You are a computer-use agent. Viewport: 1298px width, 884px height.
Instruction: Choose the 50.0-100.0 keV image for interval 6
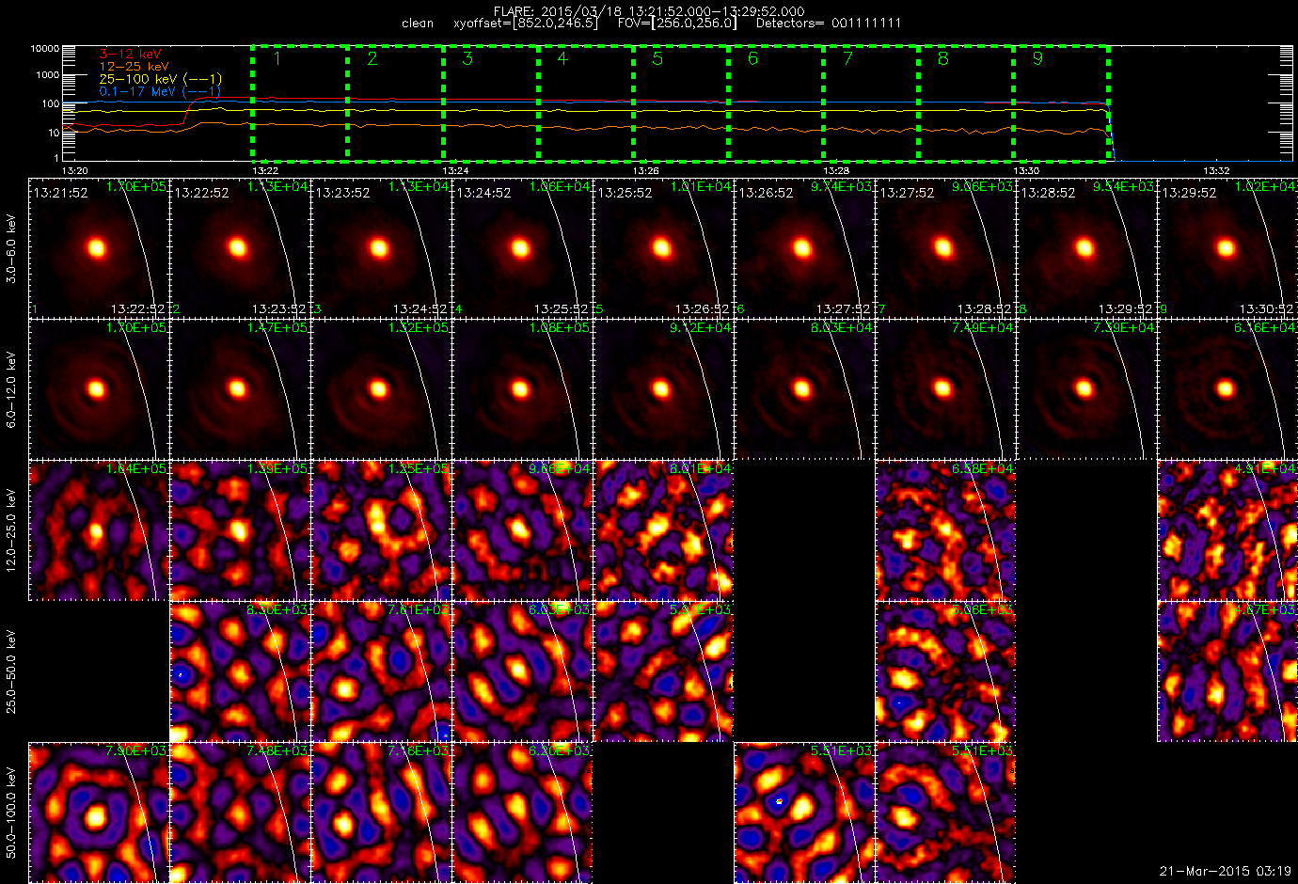(x=804, y=813)
